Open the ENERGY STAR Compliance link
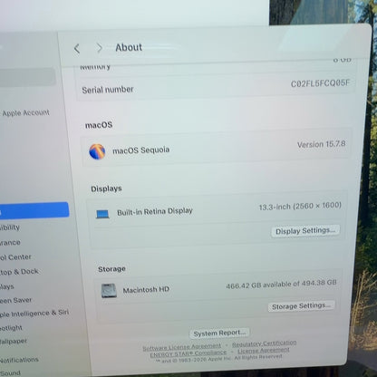This screenshot has height=377, width=377. 188,353
